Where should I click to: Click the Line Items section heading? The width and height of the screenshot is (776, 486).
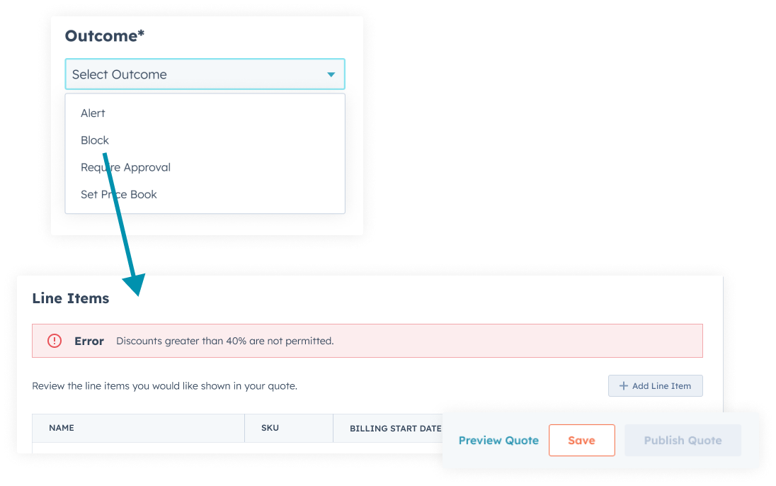click(x=71, y=298)
